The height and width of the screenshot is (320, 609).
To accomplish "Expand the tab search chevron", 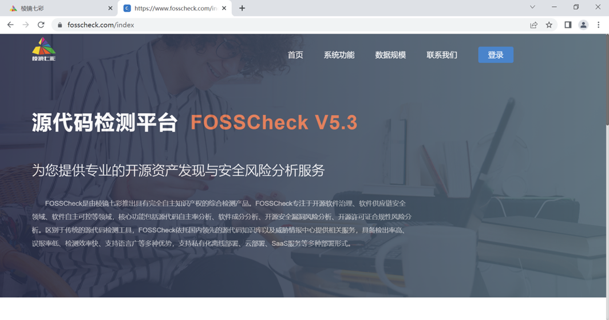I will point(532,7).
